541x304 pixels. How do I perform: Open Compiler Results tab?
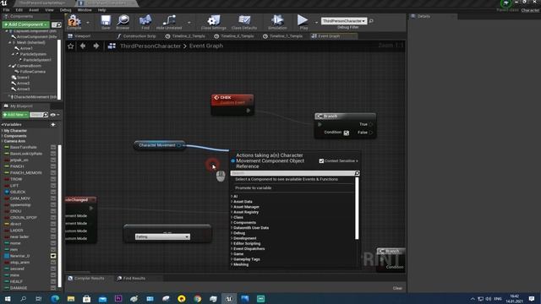tap(89, 278)
